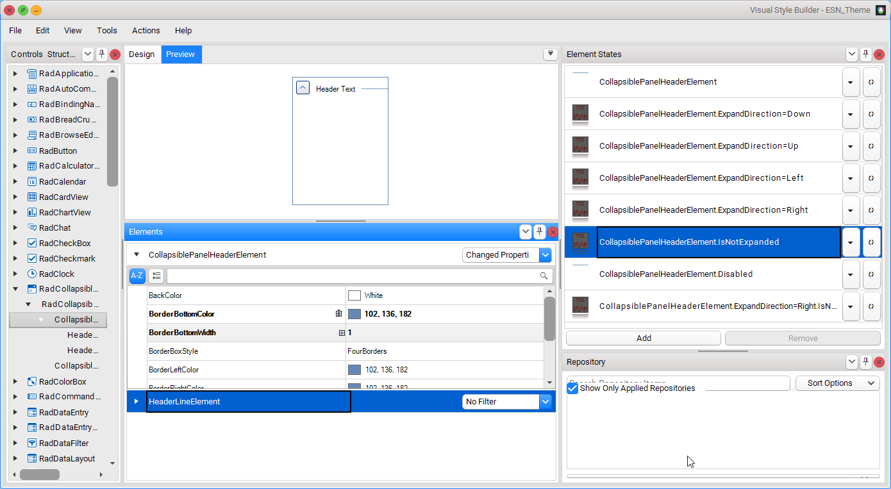
Task: Click the RadChartView control icon
Action: click(32, 212)
